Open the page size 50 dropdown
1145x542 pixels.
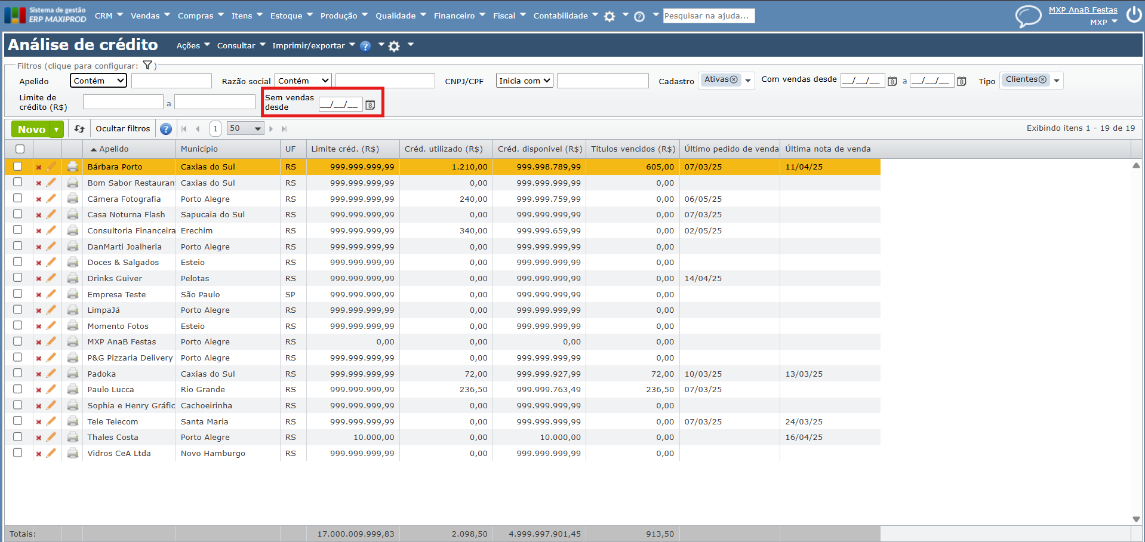(x=245, y=128)
